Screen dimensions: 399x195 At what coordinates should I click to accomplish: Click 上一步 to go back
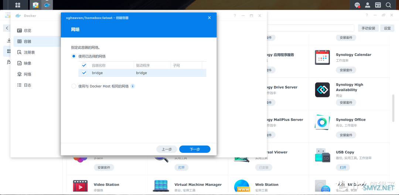tap(167, 149)
